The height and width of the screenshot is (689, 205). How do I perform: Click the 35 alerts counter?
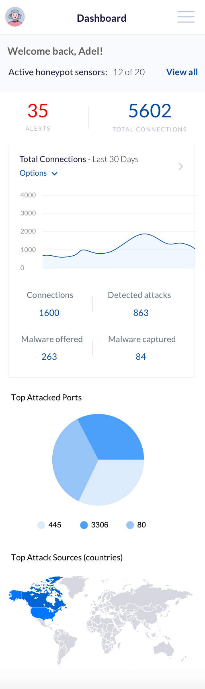pos(38,111)
